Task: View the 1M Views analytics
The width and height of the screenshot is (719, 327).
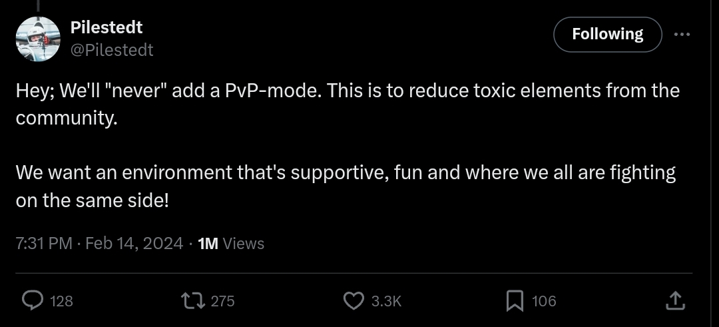Action: point(231,244)
